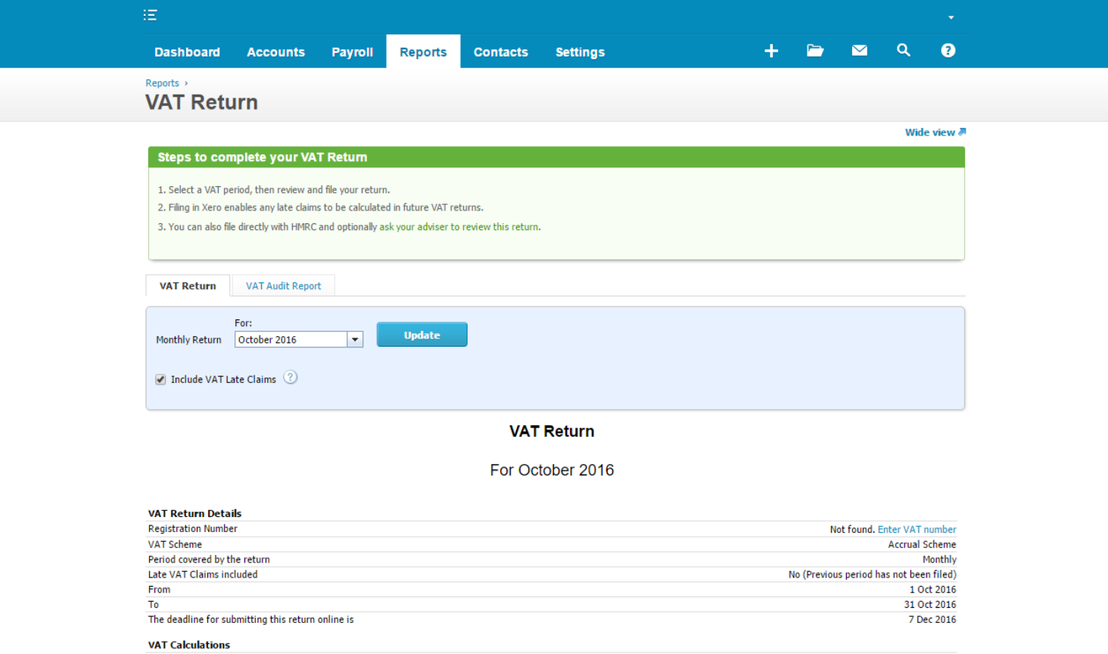This screenshot has height=654, width=1108.
Task: Open the menu list icon at top left
Action: click(150, 15)
